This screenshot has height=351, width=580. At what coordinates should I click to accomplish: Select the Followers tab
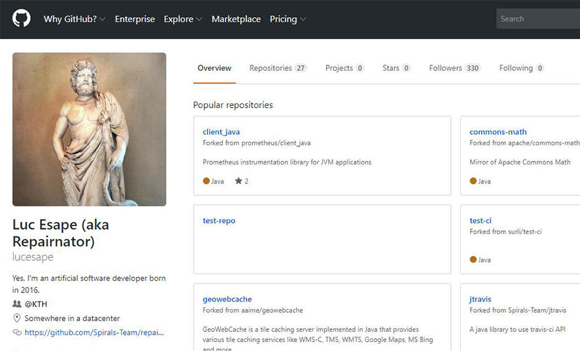click(454, 68)
